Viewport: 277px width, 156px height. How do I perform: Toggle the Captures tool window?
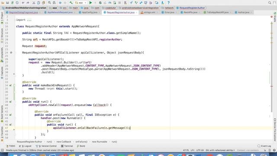[2, 73]
